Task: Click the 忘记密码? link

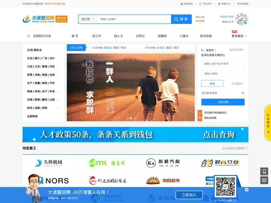Action: click(x=238, y=84)
